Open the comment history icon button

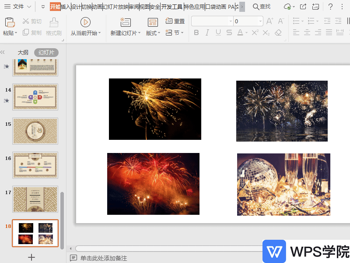click(x=315, y=7)
